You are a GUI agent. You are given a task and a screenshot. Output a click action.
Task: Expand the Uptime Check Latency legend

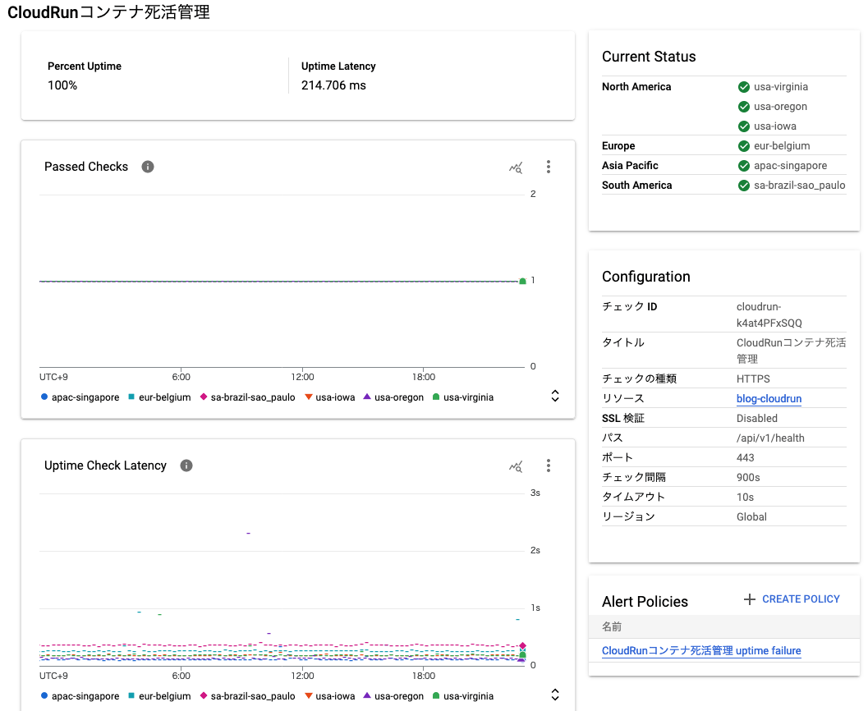click(554, 695)
